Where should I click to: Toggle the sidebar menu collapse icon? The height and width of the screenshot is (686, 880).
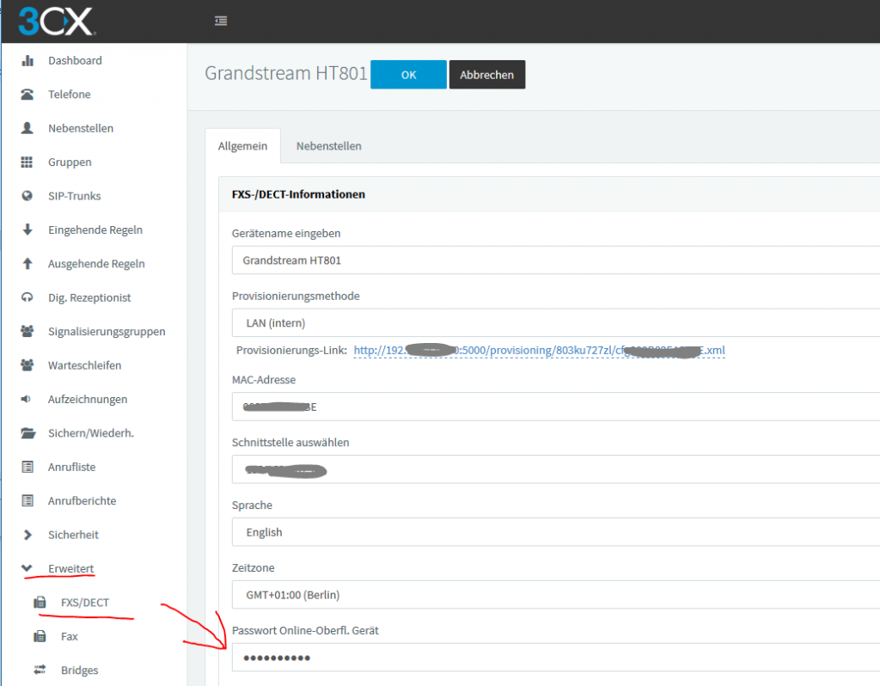pos(221,21)
